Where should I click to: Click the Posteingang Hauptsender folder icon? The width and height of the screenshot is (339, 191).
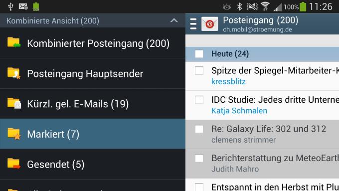point(14,73)
